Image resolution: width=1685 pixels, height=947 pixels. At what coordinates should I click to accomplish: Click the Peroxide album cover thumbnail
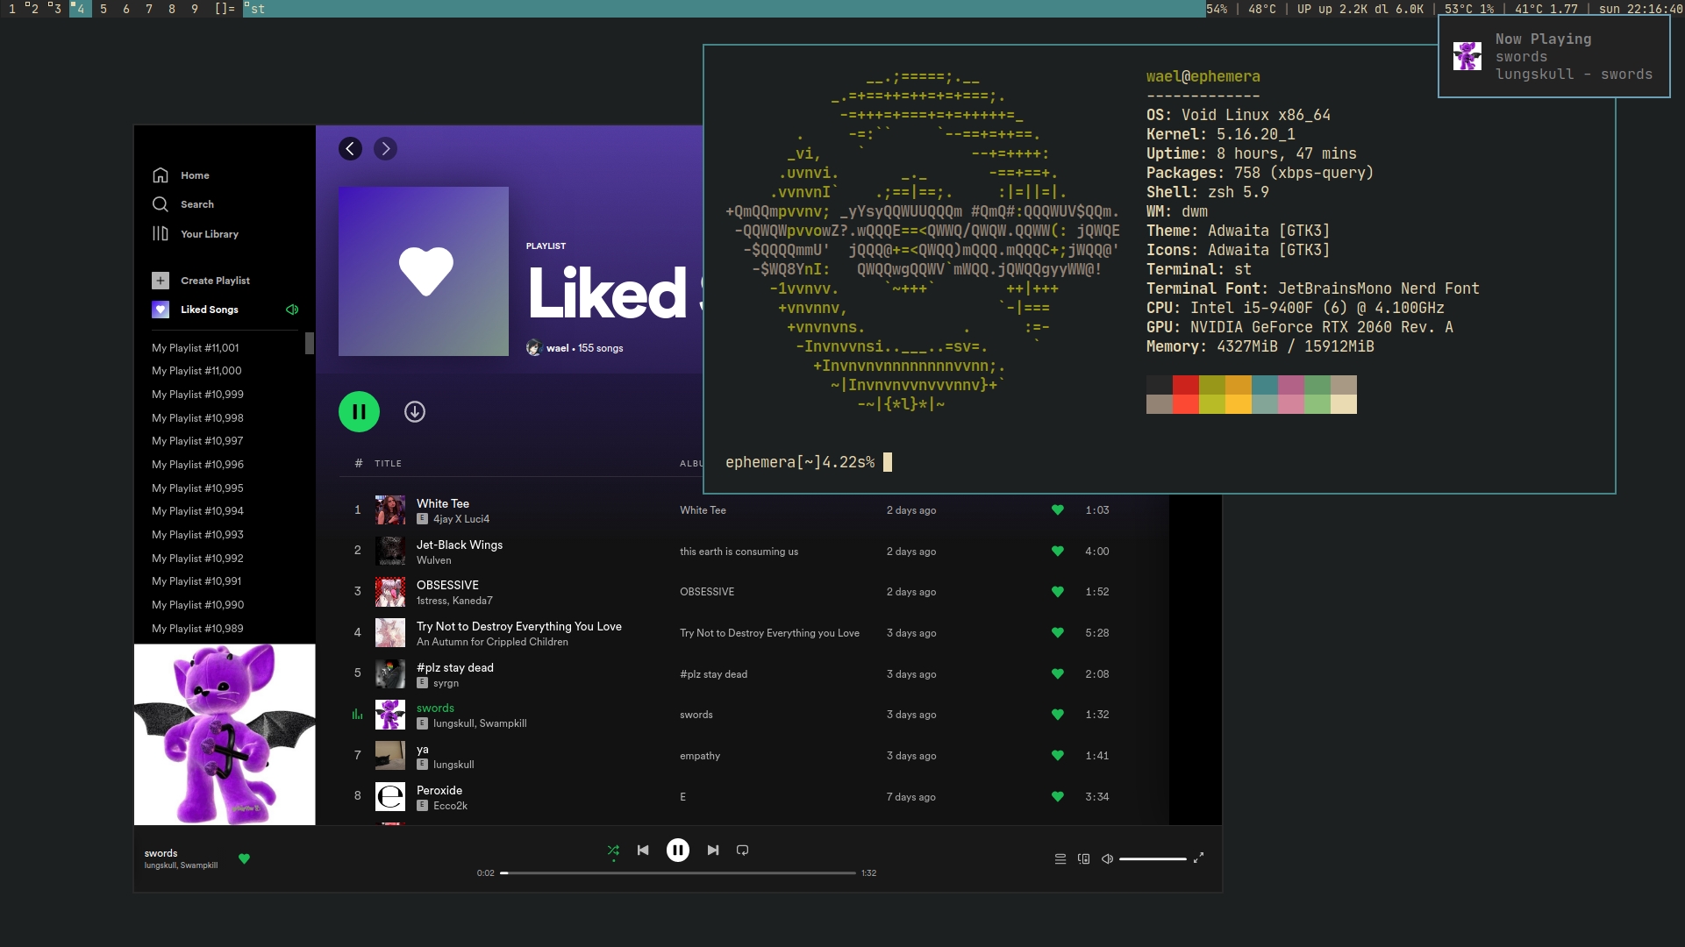(390, 797)
